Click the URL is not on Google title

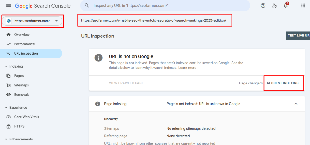[131, 57]
